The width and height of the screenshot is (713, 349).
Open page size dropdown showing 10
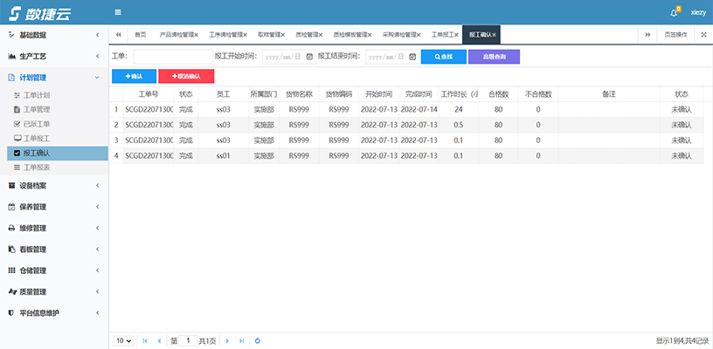[123, 340]
